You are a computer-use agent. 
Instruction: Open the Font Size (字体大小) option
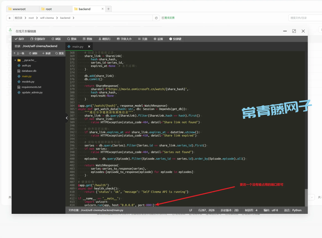click(124, 39)
